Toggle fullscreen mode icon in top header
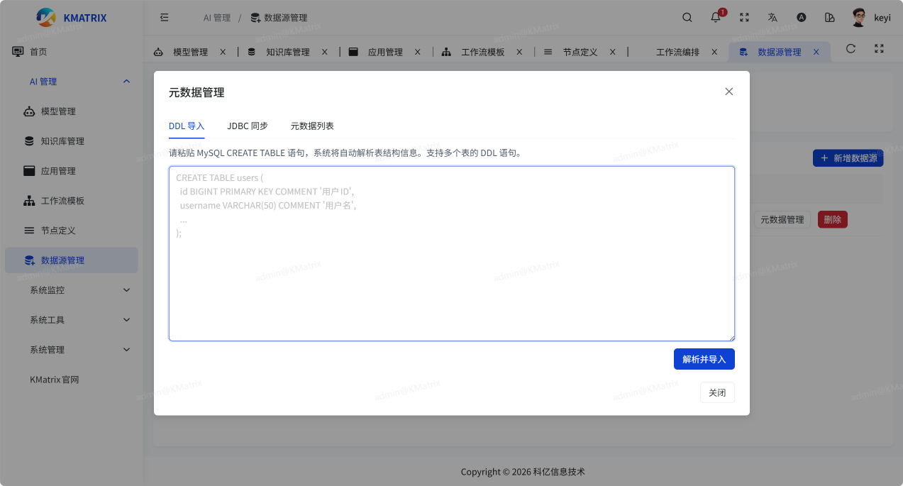903x486 pixels. (744, 18)
